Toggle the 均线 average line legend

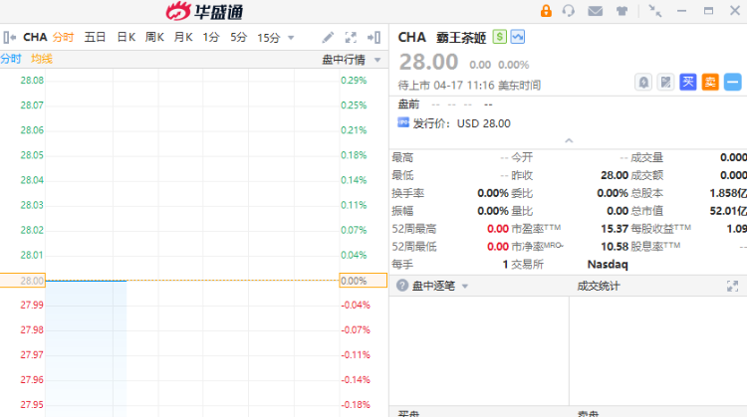point(42,59)
